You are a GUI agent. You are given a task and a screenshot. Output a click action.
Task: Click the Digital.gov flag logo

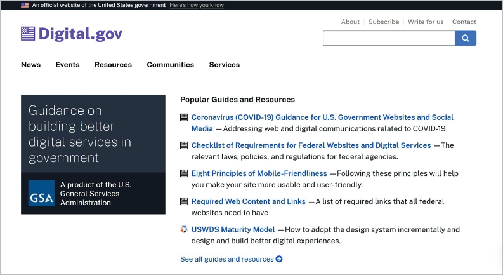28,34
